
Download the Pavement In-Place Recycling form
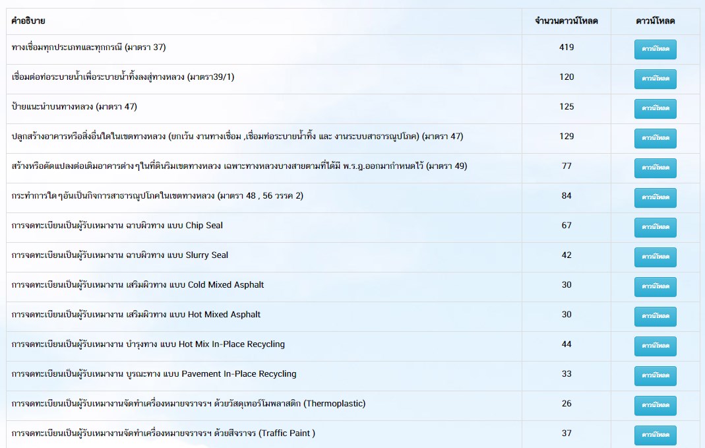[655, 375]
